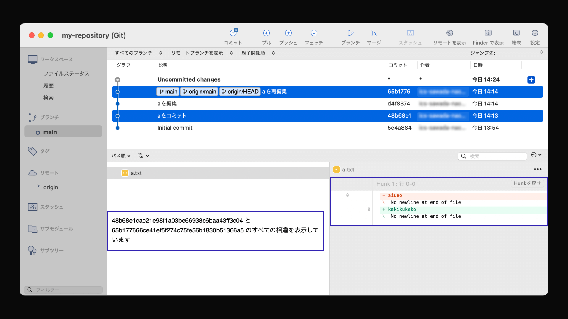This screenshot has width=568, height=319.
Task: Click the Hunk を戻す button
Action: coord(527,183)
